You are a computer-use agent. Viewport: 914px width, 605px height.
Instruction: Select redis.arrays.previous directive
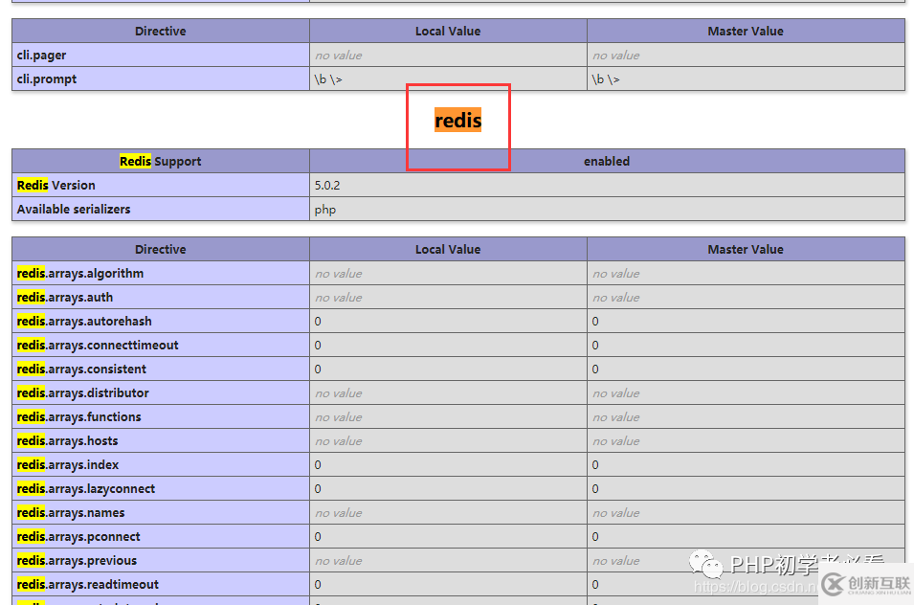pos(160,560)
